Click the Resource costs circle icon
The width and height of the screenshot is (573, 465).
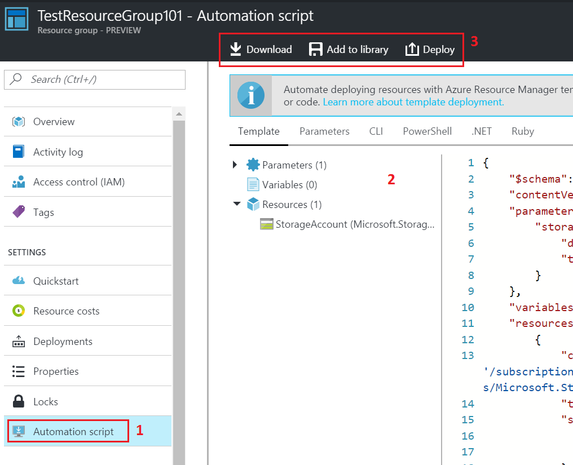pos(19,311)
